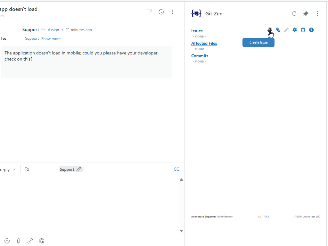Click the Commits section link
The image size is (328, 246).
200,56
